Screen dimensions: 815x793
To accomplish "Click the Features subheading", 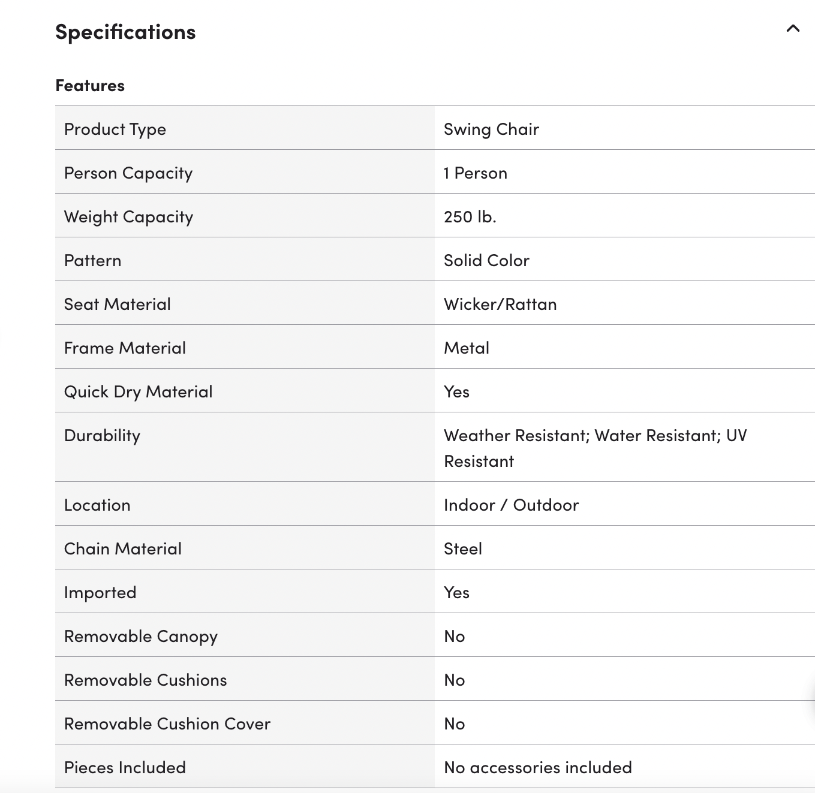I will pos(90,85).
